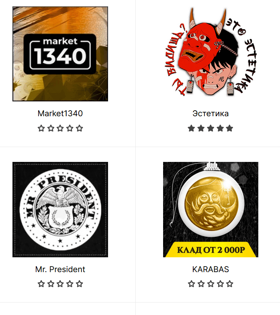The image size is (280, 315).
Task: Open the Market1340 shop logo image
Action: coord(60,54)
